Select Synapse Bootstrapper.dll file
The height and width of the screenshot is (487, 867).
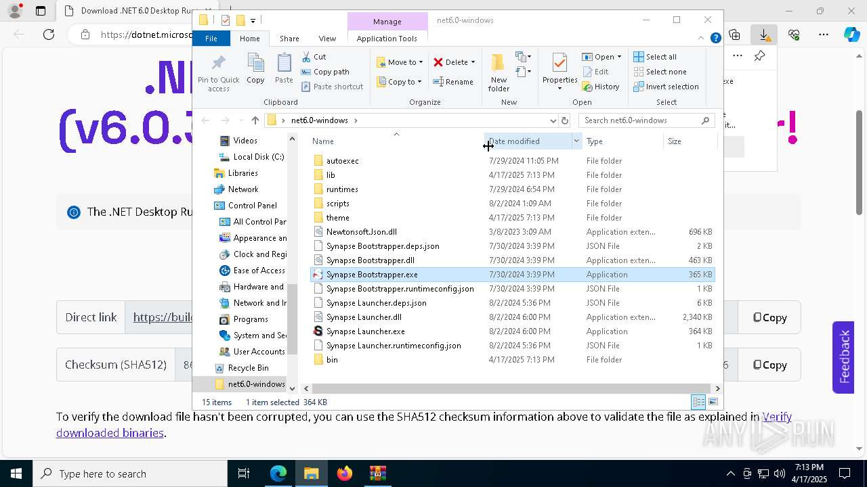pyautogui.click(x=371, y=260)
